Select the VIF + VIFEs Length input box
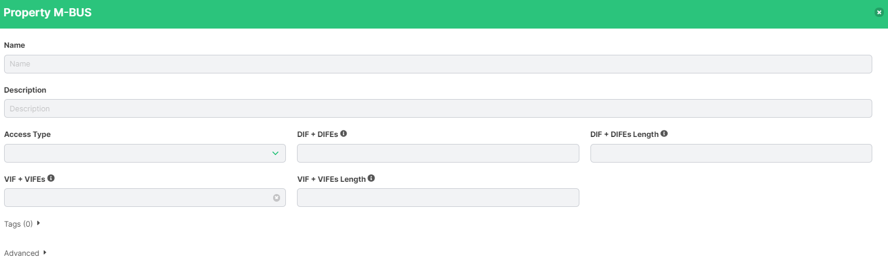The width and height of the screenshot is (888, 264). click(438, 198)
